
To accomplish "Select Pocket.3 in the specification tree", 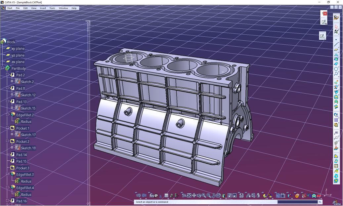I will pyautogui.click(x=22, y=168).
